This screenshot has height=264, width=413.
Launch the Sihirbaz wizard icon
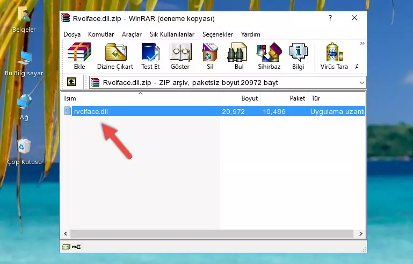(269, 52)
